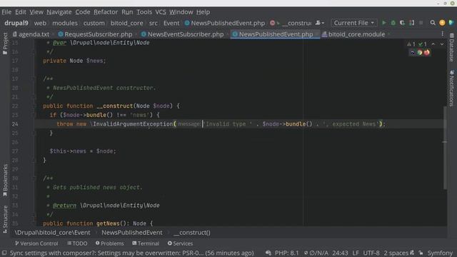
Task: Open the Refactor menu
Action: pyautogui.click(x=106, y=12)
